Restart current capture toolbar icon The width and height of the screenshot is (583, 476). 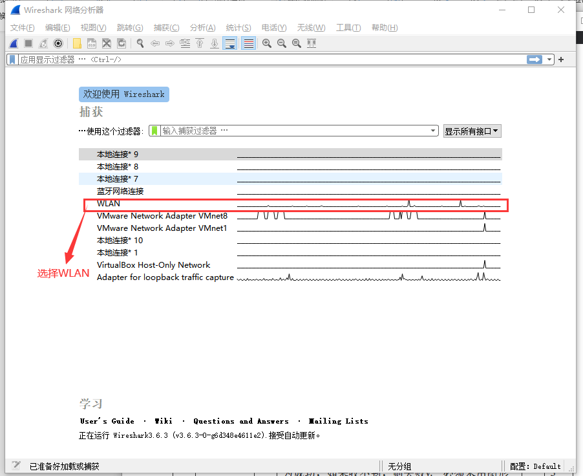(43, 43)
